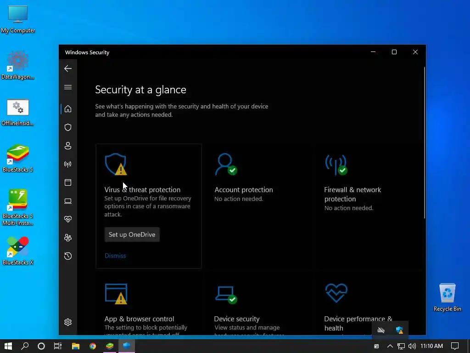Screen dimensions: 470x353
Task: Read the "Security at a glance" heading
Action: click(x=140, y=90)
